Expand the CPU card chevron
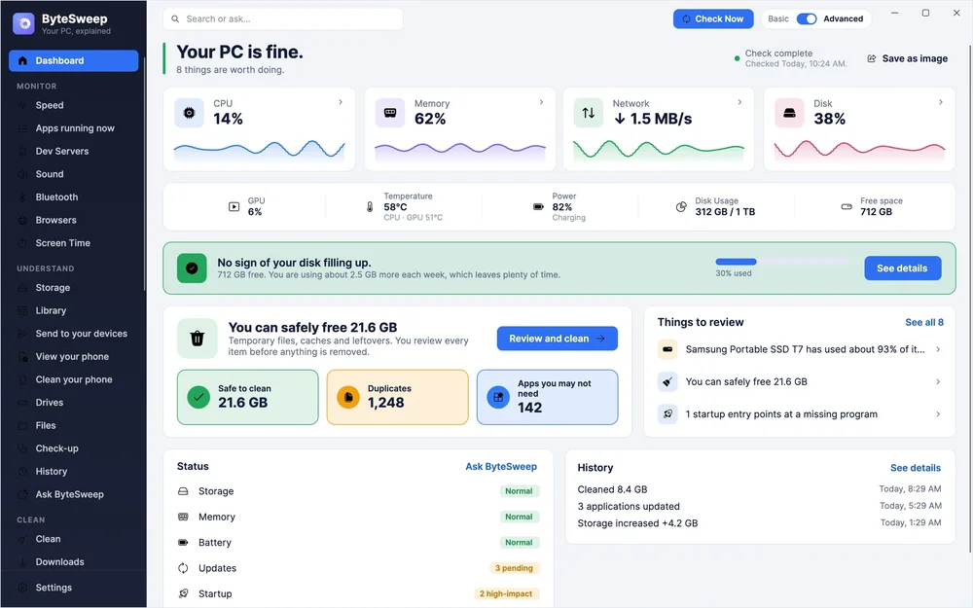 click(340, 102)
